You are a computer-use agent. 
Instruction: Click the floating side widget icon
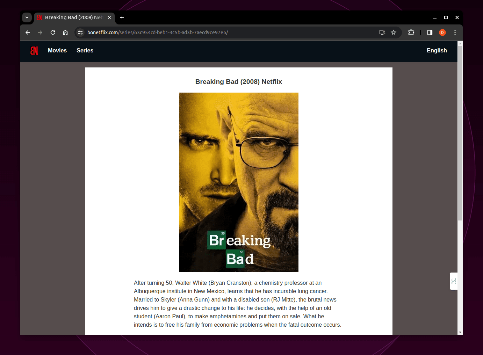[x=454, y=281]
